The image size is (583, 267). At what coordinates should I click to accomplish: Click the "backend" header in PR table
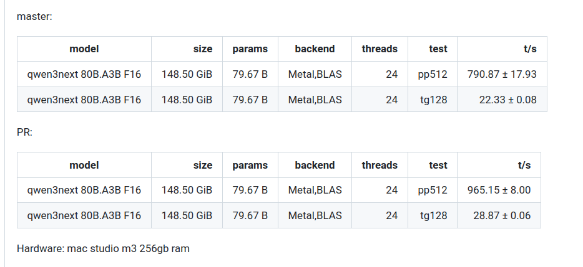pos(315,165)
